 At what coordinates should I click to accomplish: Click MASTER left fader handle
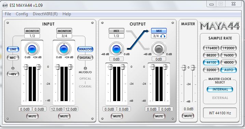(x=184, y=68)
